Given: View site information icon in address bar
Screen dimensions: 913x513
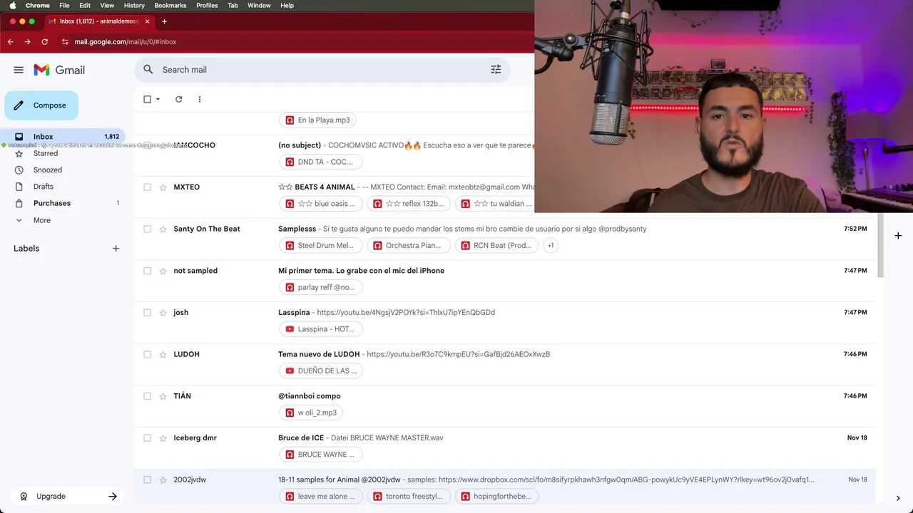Looking at the screenshot, I should tap(65, 42).
